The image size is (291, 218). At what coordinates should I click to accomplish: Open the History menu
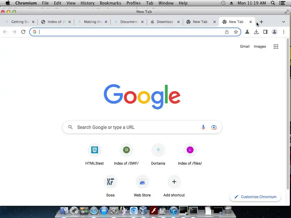(x=88, y=3)
